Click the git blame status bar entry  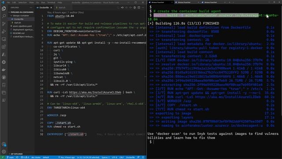tap(67, 157)
